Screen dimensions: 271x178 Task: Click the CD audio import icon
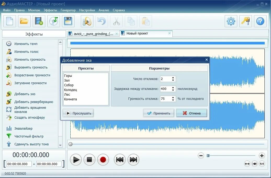[x=54, y=21]
